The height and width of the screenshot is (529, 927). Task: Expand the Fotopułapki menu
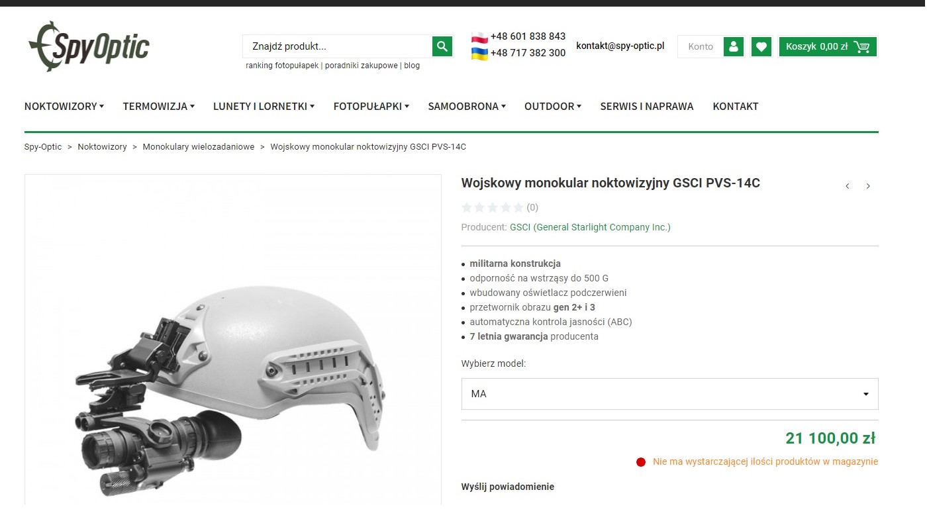tap(371, 106)
